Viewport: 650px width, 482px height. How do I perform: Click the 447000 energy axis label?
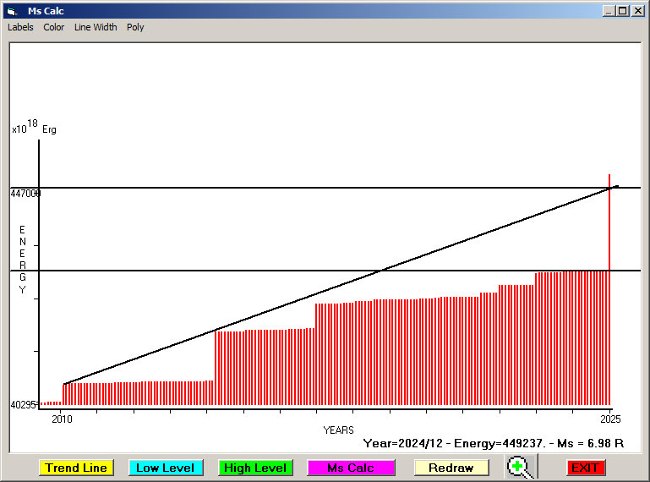[25, 194]
